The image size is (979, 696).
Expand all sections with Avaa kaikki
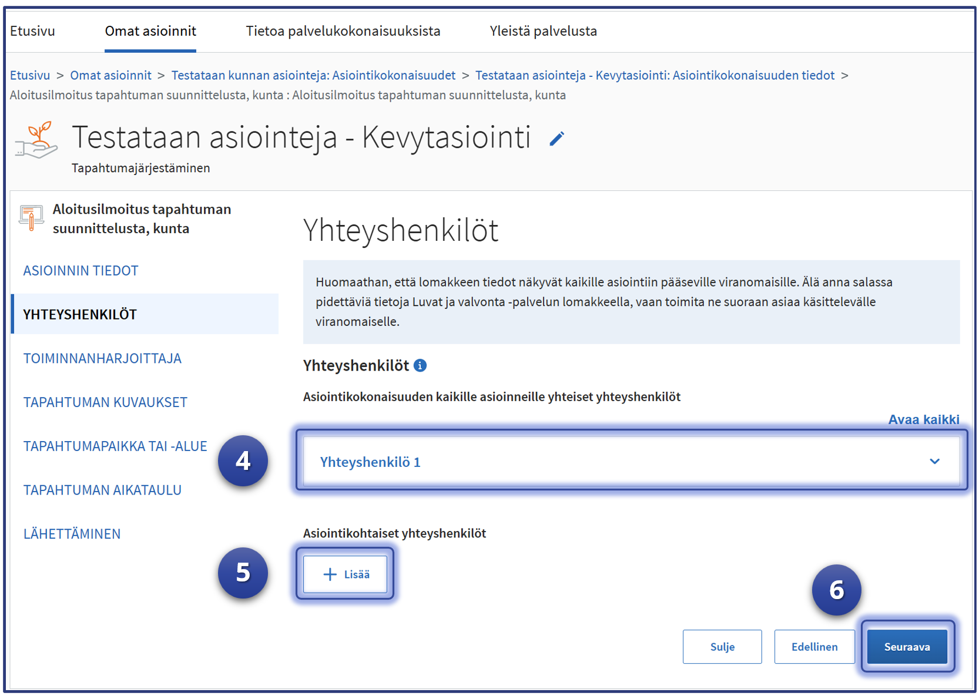(x=923, y=419)
